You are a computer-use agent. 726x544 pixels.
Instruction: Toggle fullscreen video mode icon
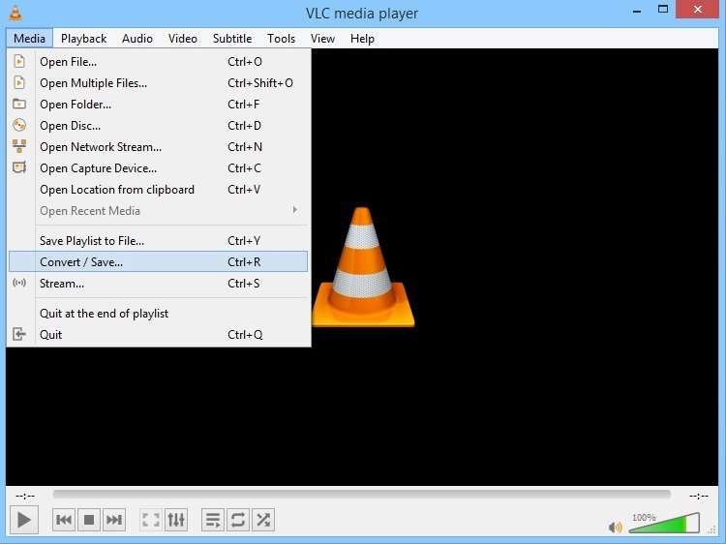point(151,520)
